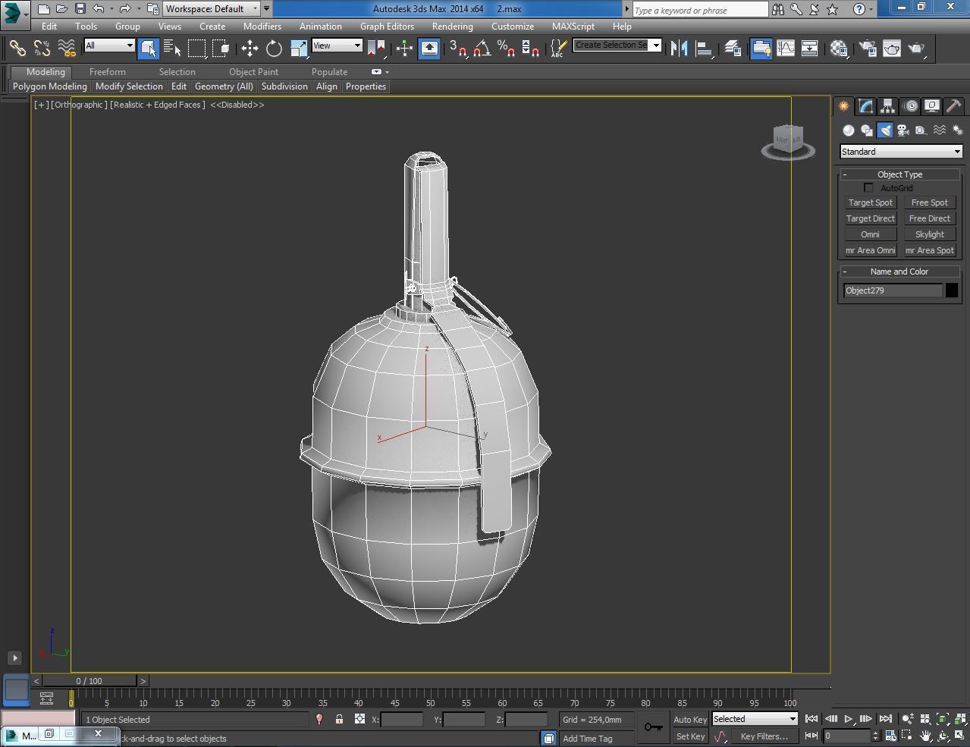The width and height of the screenshot is (970, 747).
Task: Open the Curve Editor
Action: [x=786, y=49]
